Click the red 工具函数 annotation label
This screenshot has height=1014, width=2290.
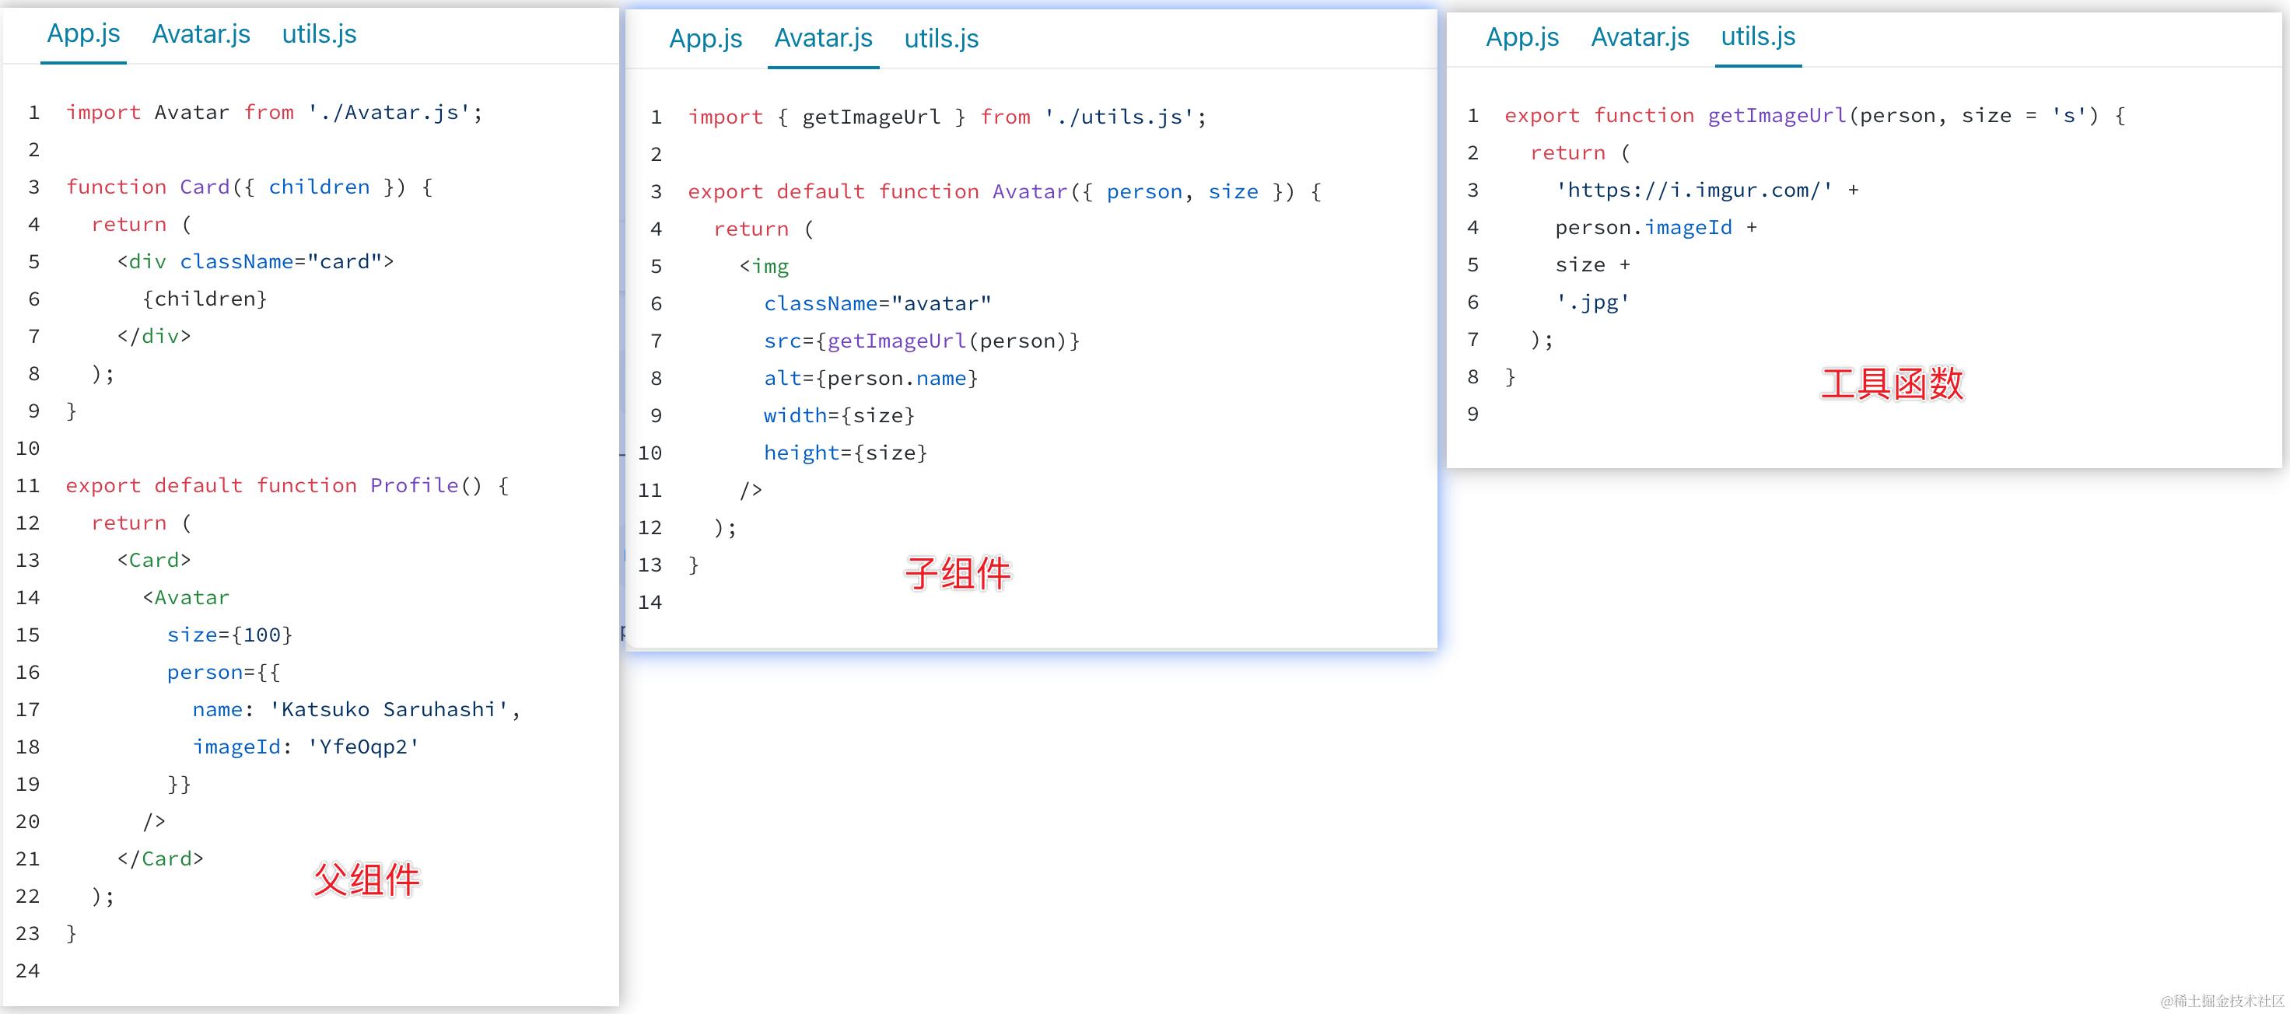pos(1892,384)
